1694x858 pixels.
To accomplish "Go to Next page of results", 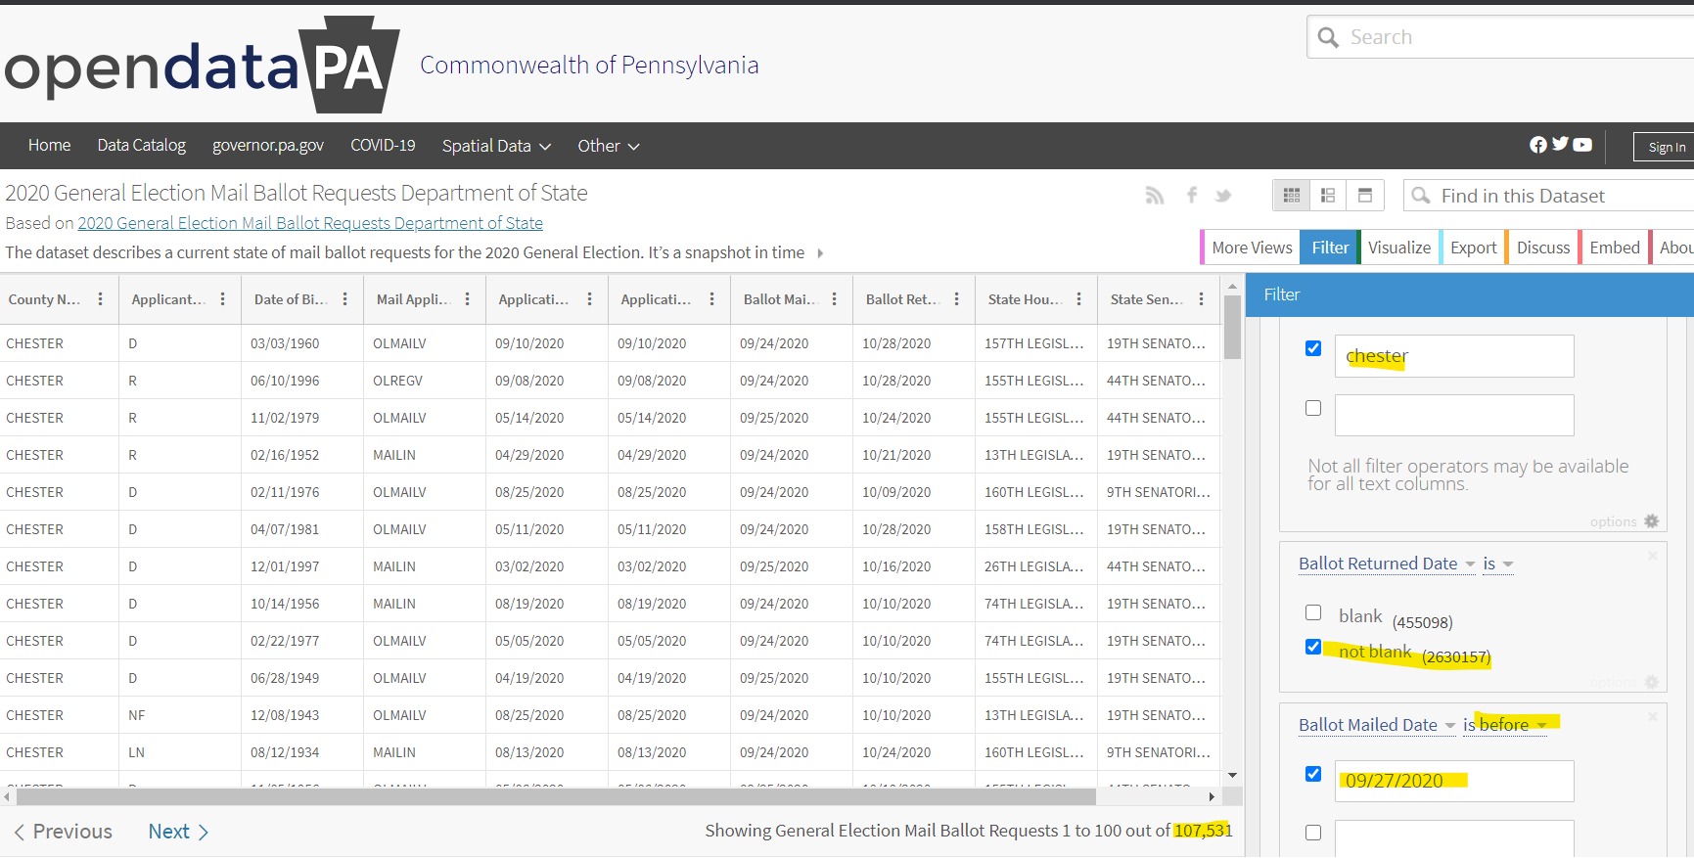I will [x=178, y=832].
